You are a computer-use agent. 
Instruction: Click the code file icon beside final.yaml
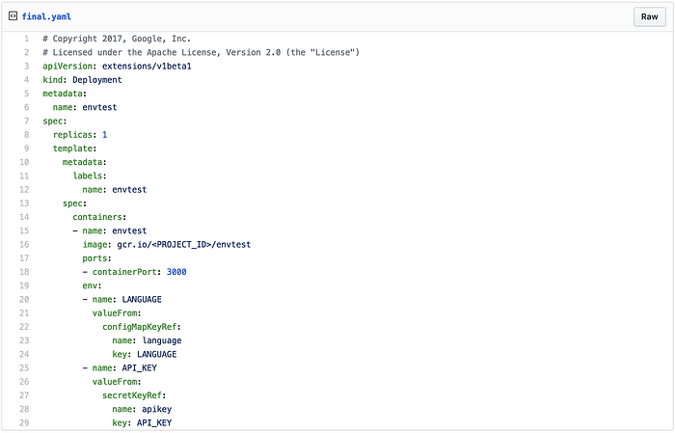pos(13,16)
